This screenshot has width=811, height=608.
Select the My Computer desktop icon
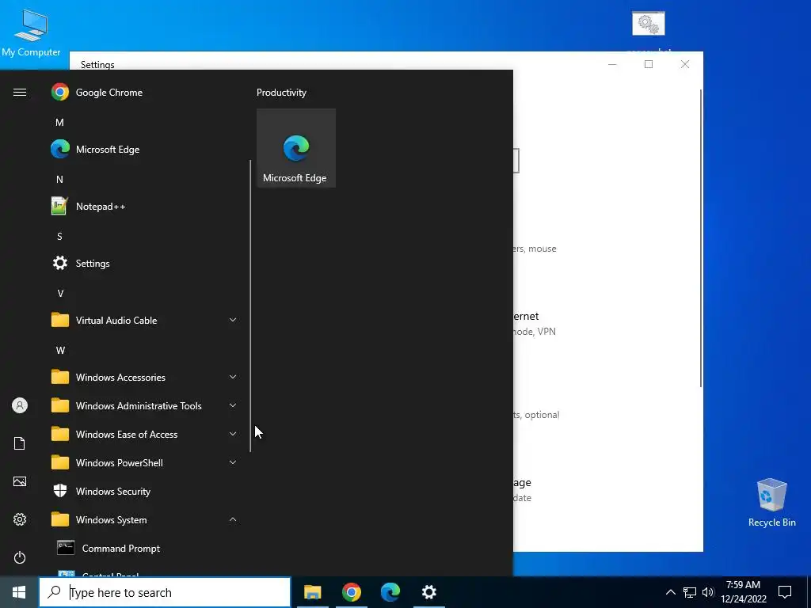(x=31, y=33)
